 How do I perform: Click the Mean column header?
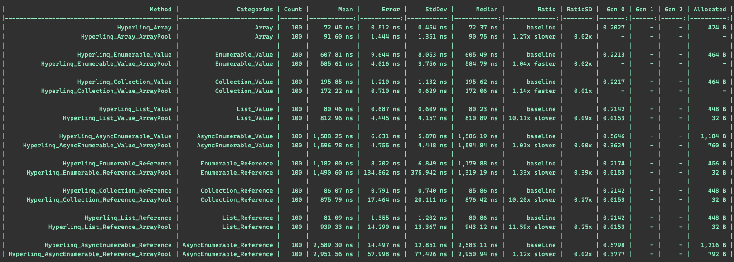click(346, 9)
